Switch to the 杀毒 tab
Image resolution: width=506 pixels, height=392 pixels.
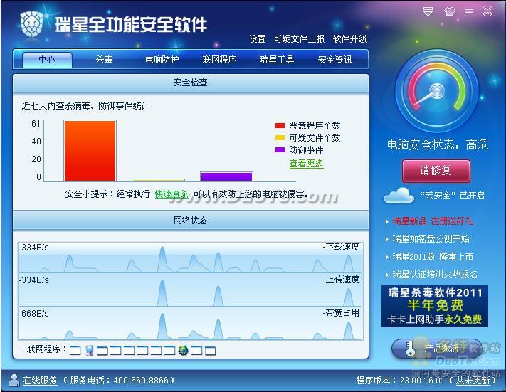(104, 60)
